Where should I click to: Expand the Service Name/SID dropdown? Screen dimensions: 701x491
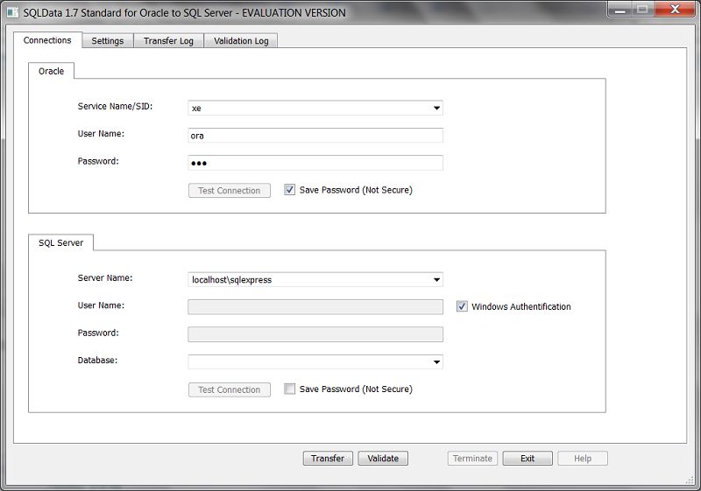pyautogui.click(x=436, y=108)
